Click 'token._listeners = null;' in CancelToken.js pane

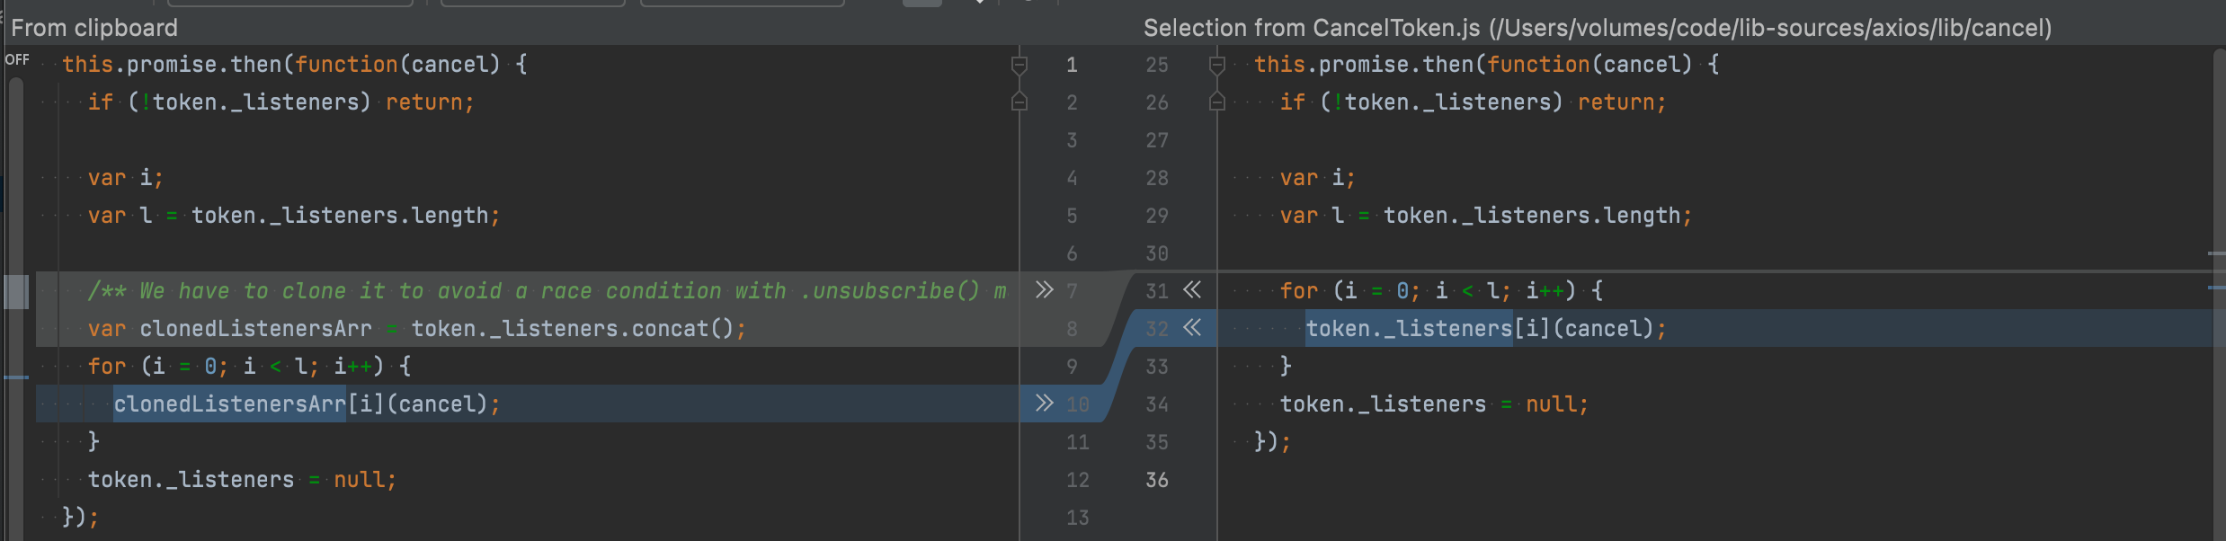coord(1434,404)
